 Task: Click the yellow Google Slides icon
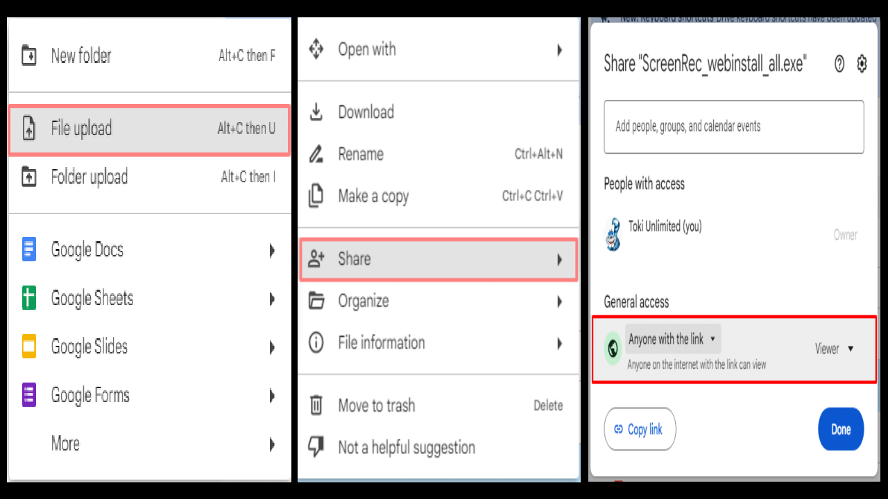pos(29,347)
